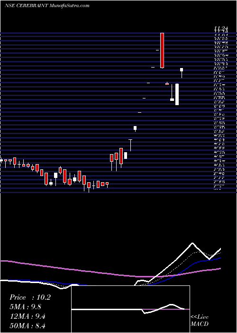Select the 50MA : 8.4 value
Image resolution: width=237 pixels, height=333 pixels.
coord(27,325)
